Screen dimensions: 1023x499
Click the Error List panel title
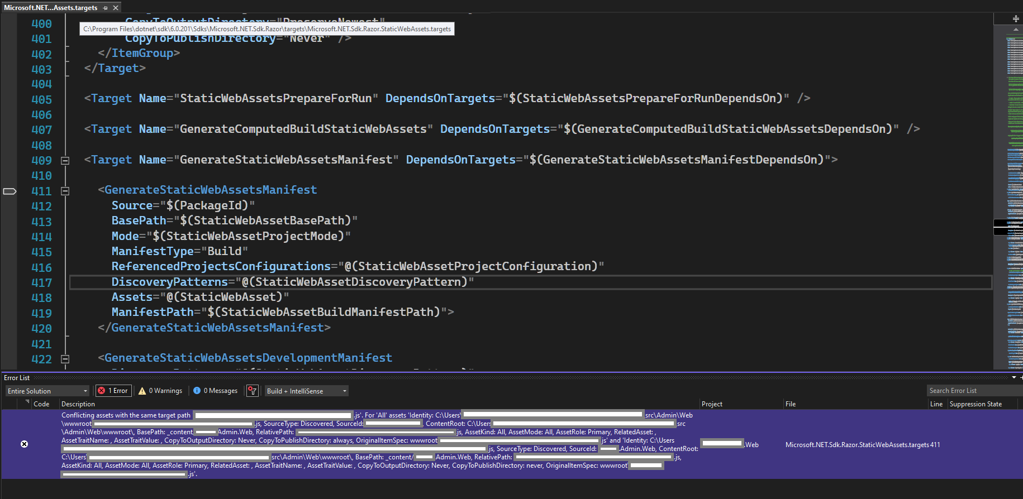point(17,378)
